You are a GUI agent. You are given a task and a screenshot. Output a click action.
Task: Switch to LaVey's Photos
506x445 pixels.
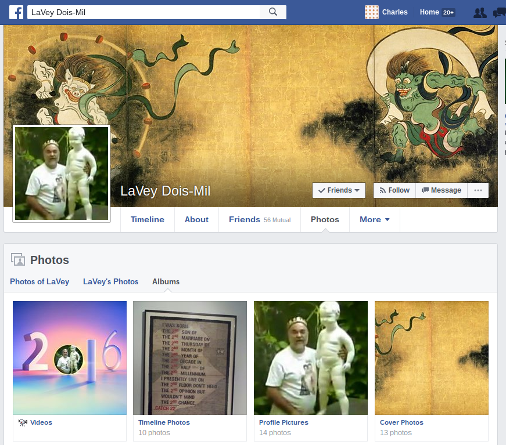(111, 281)
